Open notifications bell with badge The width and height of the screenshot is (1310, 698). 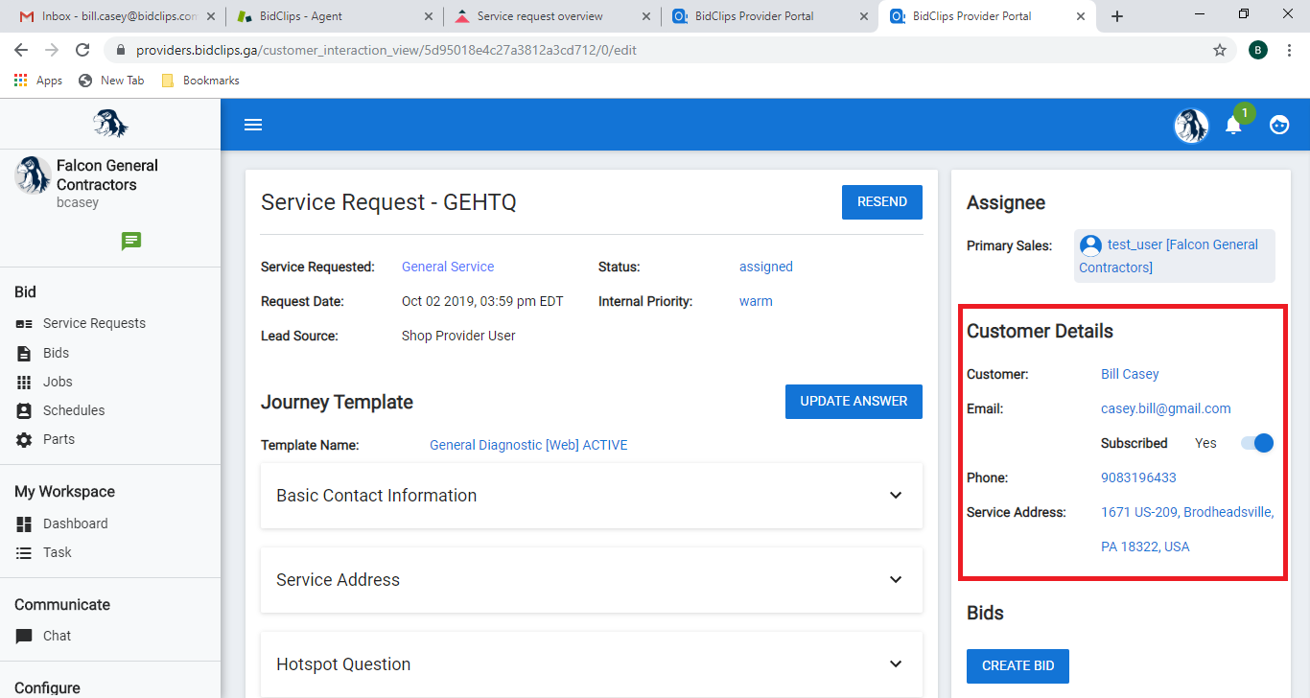coord(1234,125)
